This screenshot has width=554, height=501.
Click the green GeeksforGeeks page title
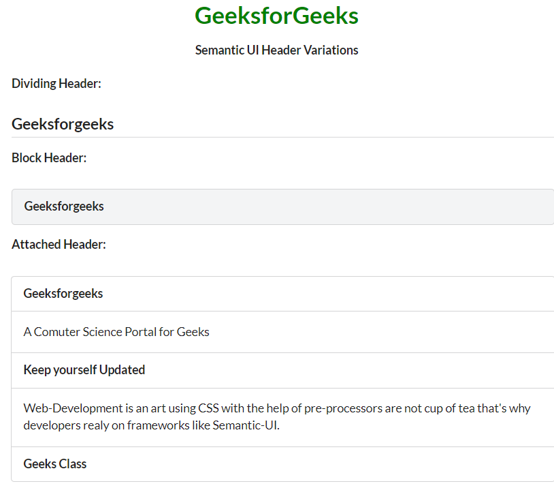pos(276,16)
